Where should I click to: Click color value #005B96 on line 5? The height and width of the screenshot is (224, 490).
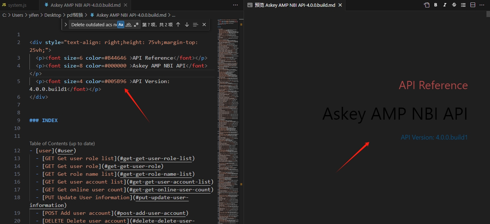(115, 81)
